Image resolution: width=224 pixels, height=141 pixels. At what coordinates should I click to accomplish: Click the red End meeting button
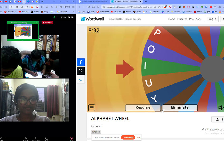pyautogui.click(x=71, y=138)
